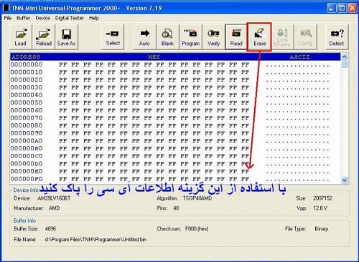The image size is (359, 262).
Task: Start the Blank check toolbar icon
Action: (167, 37)
